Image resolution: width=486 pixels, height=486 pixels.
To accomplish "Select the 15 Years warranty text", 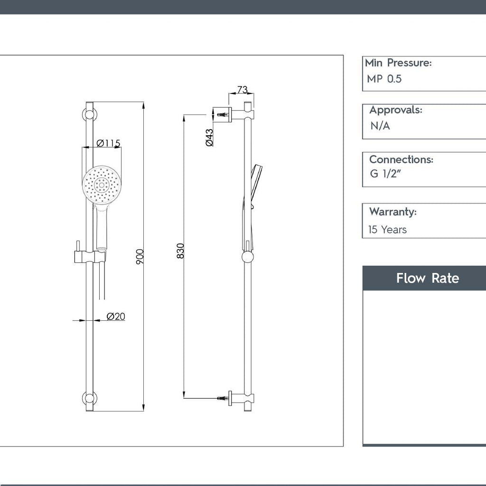I will click(387, 230).
